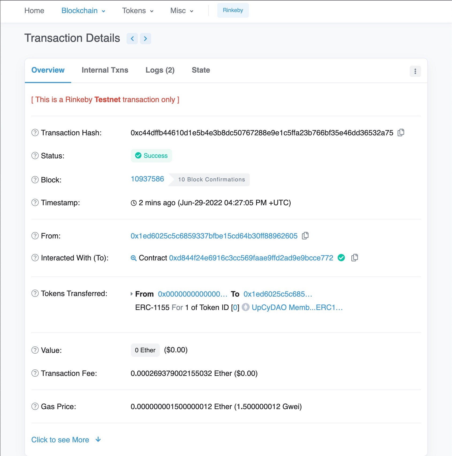This screenshot has width=452, height=456.
Task: Expand the Misc dropdown menu
Action: (182, 11)
